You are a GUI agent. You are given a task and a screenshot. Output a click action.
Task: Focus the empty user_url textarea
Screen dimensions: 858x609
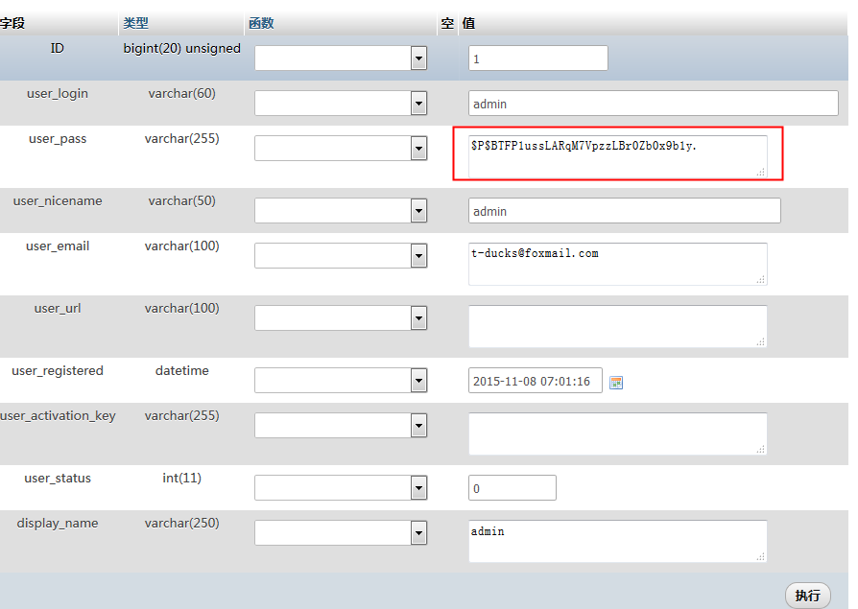(x=617, y=326)
